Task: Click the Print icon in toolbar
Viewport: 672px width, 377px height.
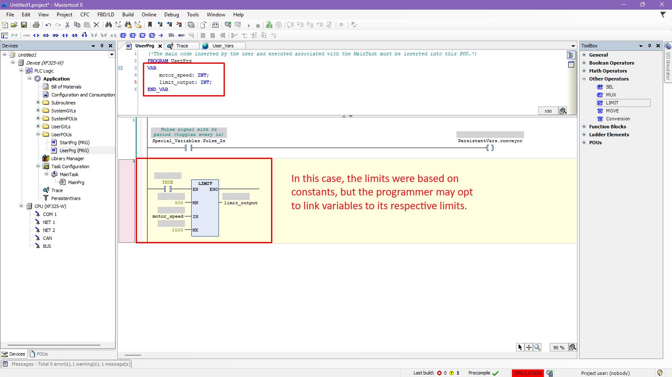Action: click(36, 25)
